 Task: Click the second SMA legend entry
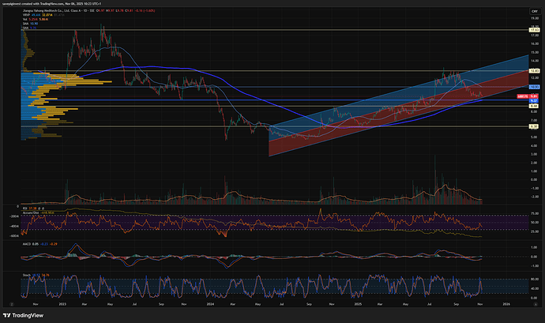25,28
